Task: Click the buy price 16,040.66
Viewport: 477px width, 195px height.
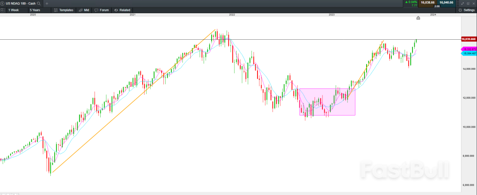Action: pyautogui.click(x=447, y=3)
